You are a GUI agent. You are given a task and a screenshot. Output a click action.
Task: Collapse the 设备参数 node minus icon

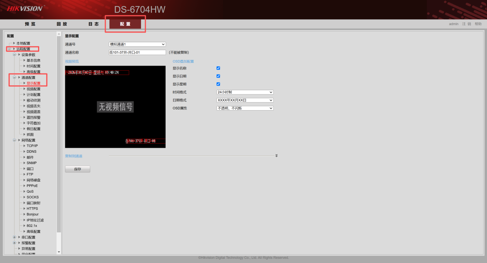[x=14, y=55]
